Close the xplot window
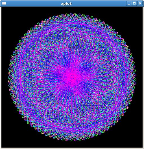144x149 pixels. (x=140, y=3)
